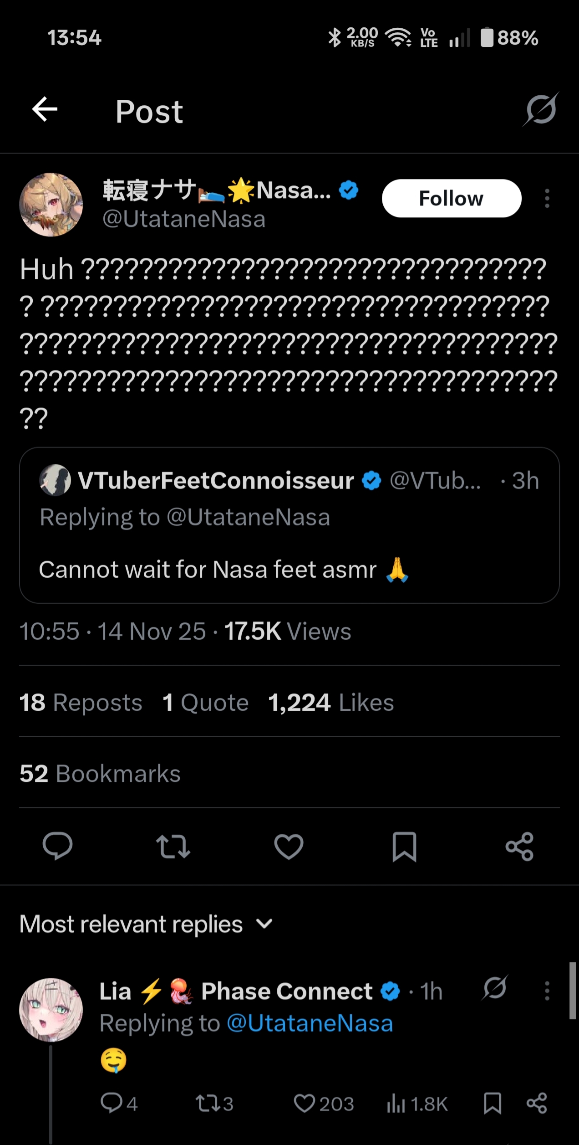
Task: Share the post using share icon
Action: (x=519, y=846)
